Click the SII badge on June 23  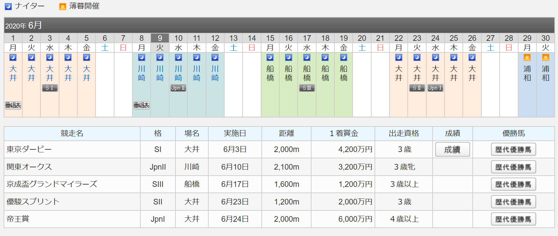417,88
